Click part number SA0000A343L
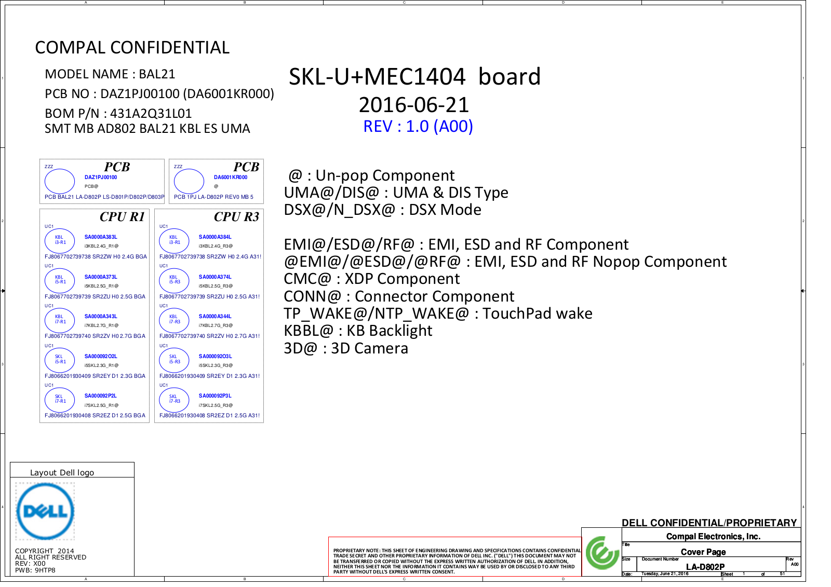 [101, 317]
